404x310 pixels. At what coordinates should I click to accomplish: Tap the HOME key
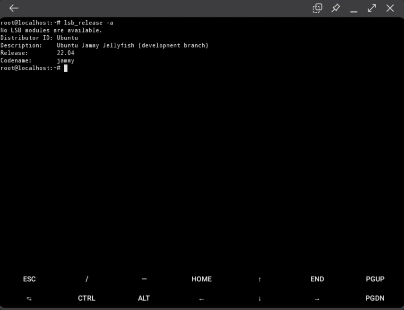201,279
